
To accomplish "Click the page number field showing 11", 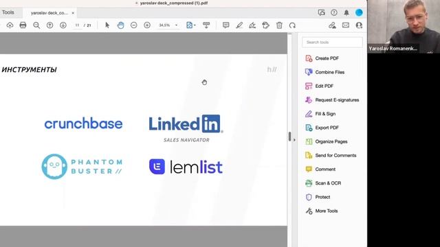I will point(77,25).
